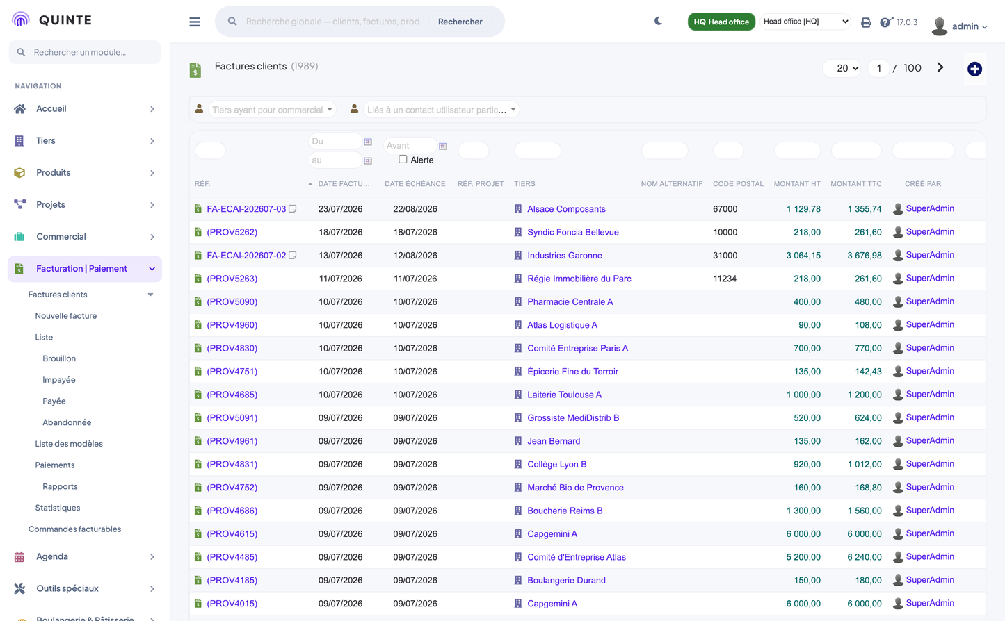Open draft invoice (PROV5090)
This screenshot has height=621, width=1005.
click(x=232, y=301)
